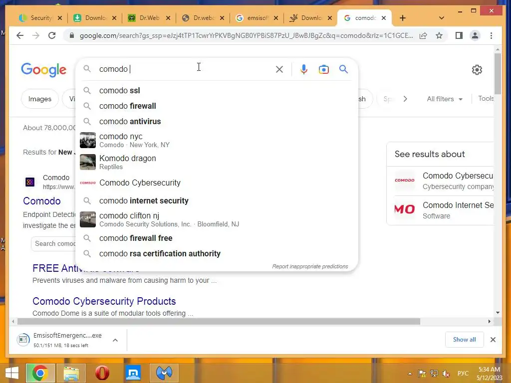Close the emsisoft tab
Screen dimensions: 511x383
(x=276, y=18)
